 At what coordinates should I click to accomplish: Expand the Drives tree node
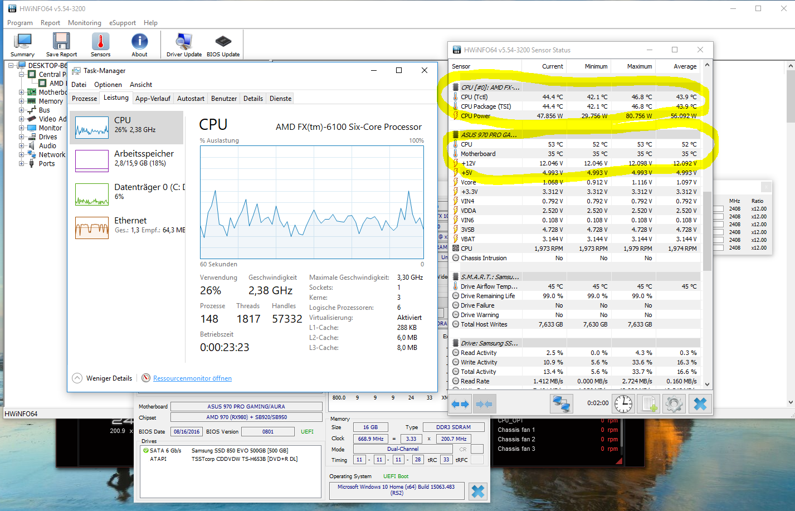point(22,137)
